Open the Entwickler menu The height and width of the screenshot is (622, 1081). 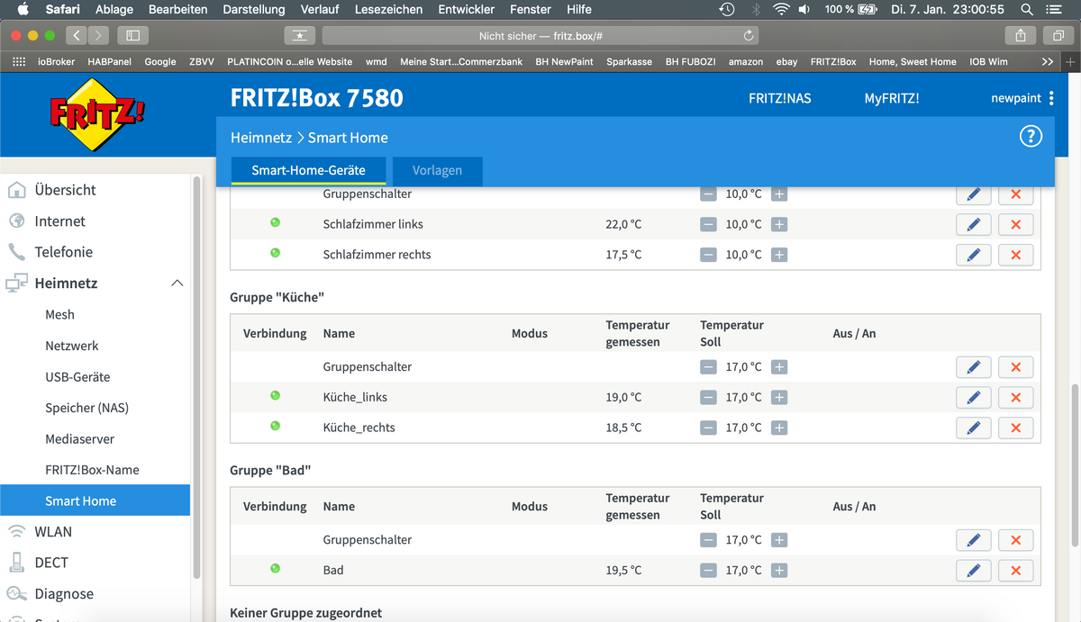tap(466, 9)
